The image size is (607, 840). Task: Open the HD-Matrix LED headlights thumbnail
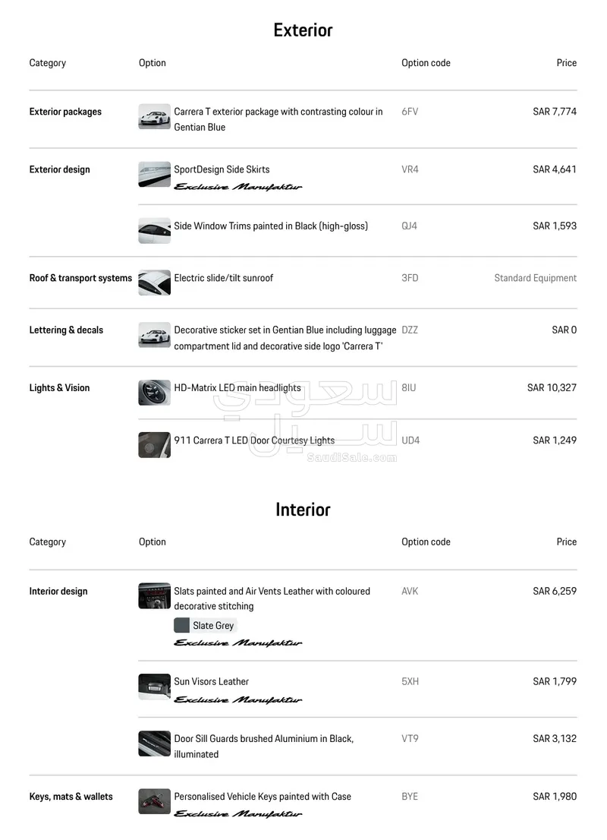(x=154, y=393)
